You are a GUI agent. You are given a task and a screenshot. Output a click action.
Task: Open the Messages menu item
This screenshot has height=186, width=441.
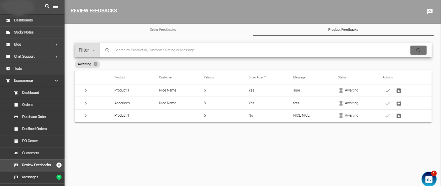tap(32, 177)
